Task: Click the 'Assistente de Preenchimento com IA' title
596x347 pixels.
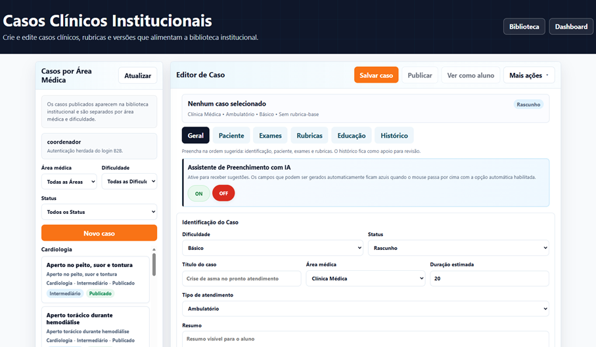Action: 239,167
